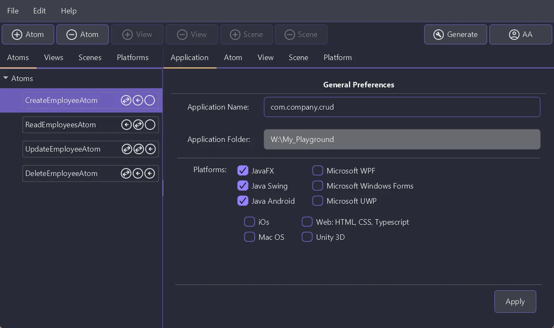This screenshot has width=554, height=328.
Task: Switch to the Platforms tab in left panel
Action: 132,58
